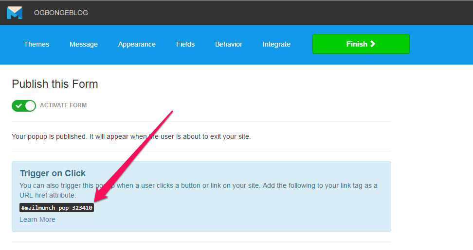Viewport: 473px width, 250px height.
Task: Click the Trigger on Click heading
Action: 53,173
